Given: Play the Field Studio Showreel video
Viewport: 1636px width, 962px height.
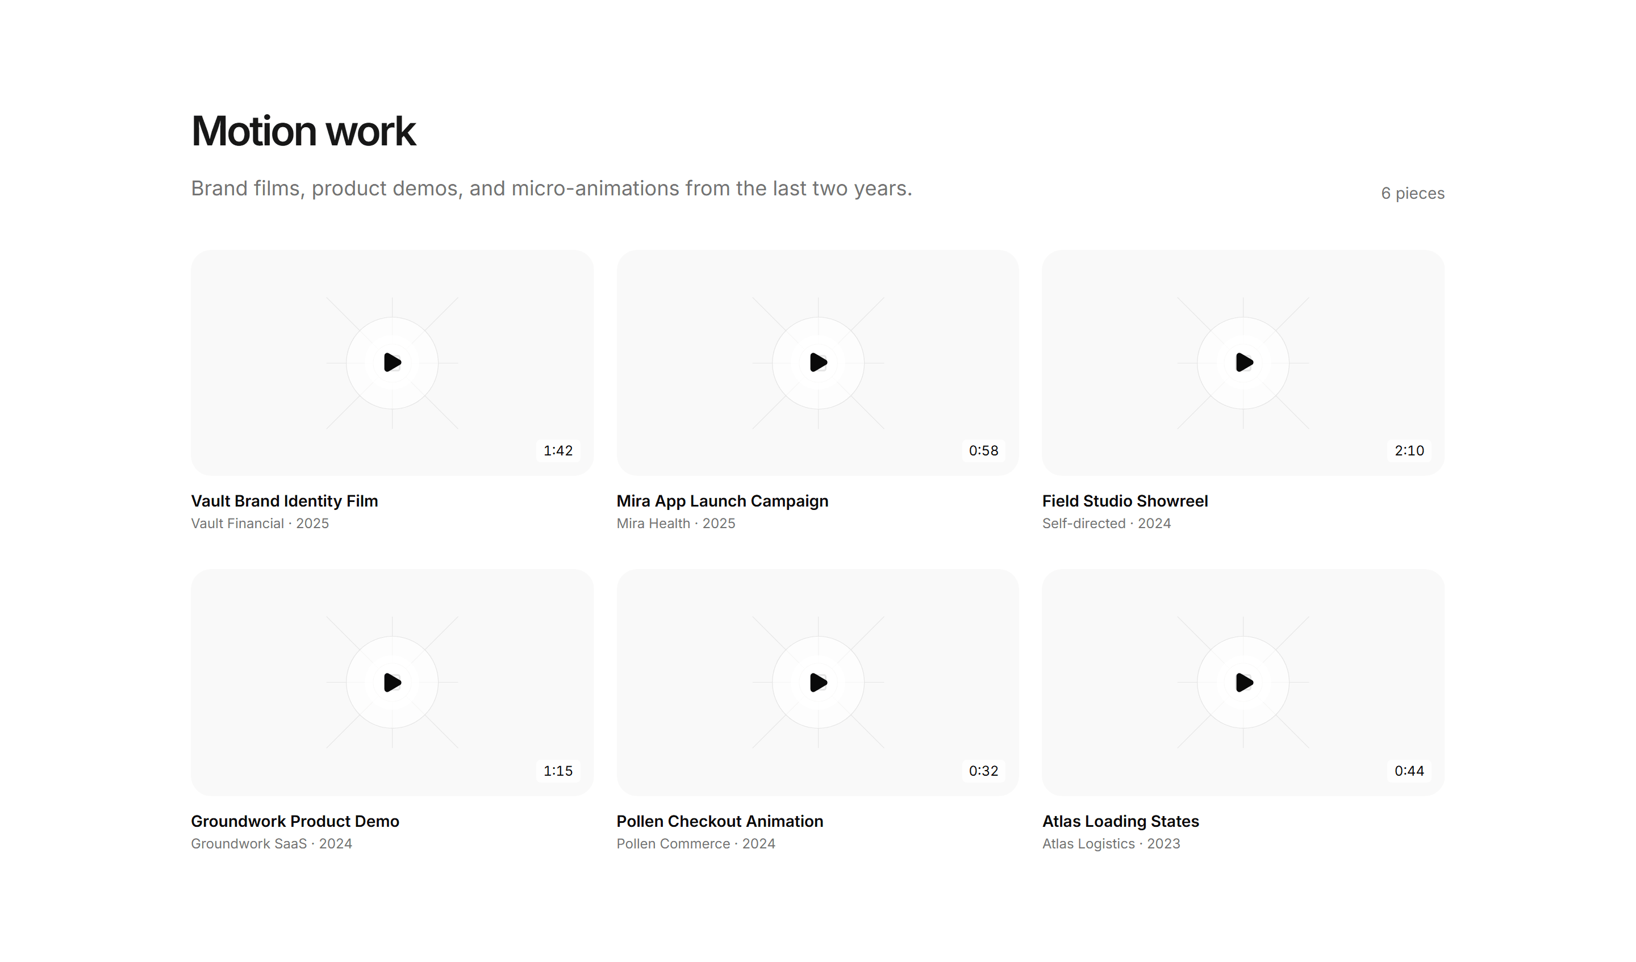Looking at the screenshot, I should point(1243,362).
